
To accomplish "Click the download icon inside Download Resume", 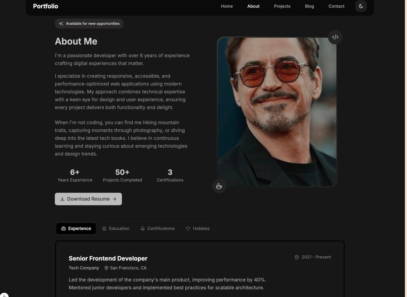I will click(62, 199).
